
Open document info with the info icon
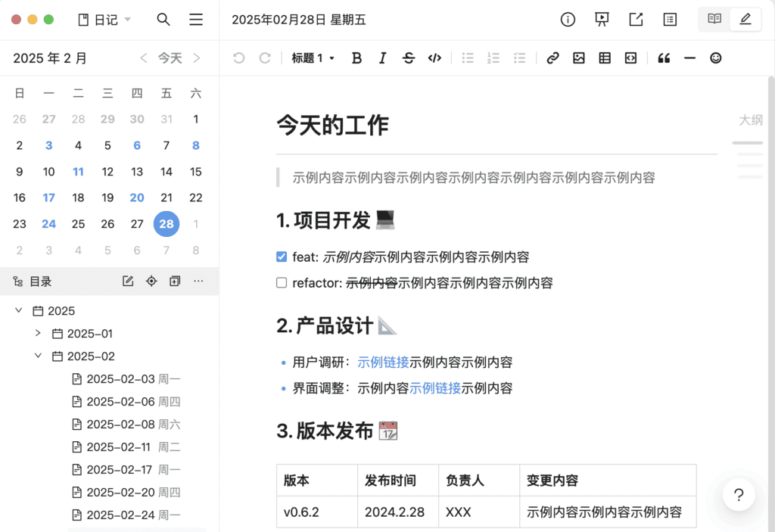568,20
